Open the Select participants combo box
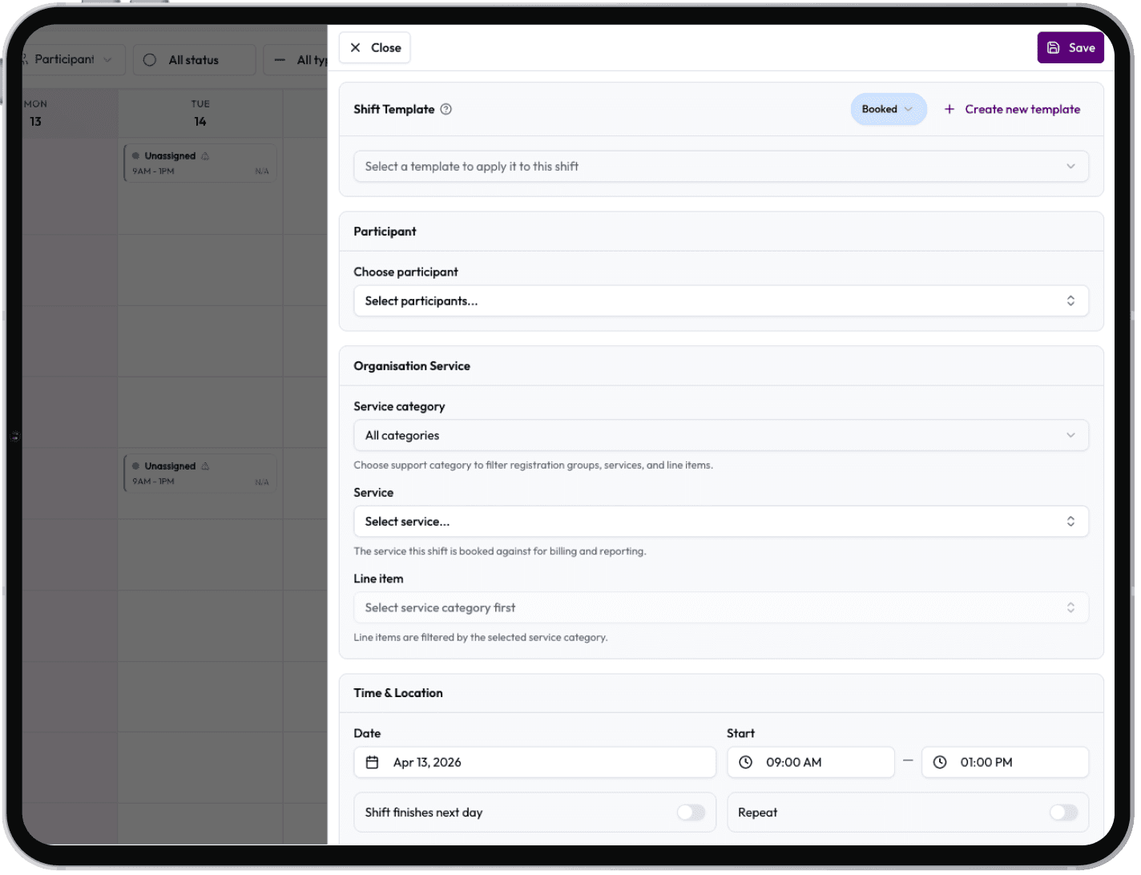1141x875 pixels. pos(721,301)
